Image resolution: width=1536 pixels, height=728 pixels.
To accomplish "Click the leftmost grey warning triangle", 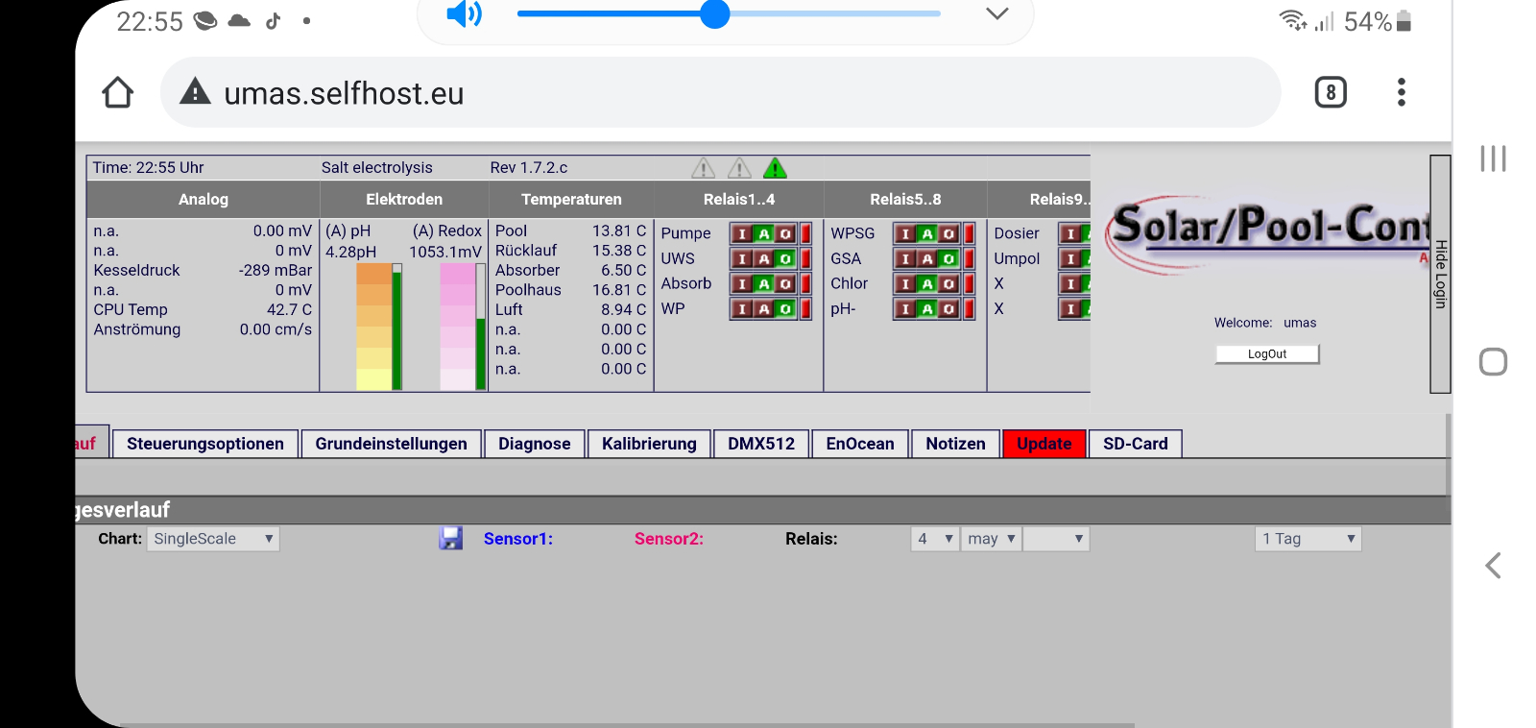I will (x=704, y=168).
